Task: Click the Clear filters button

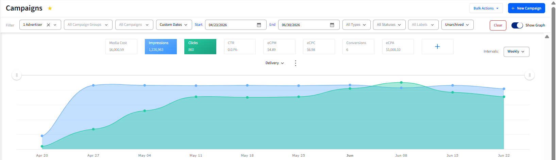Action: pos(498,25)
